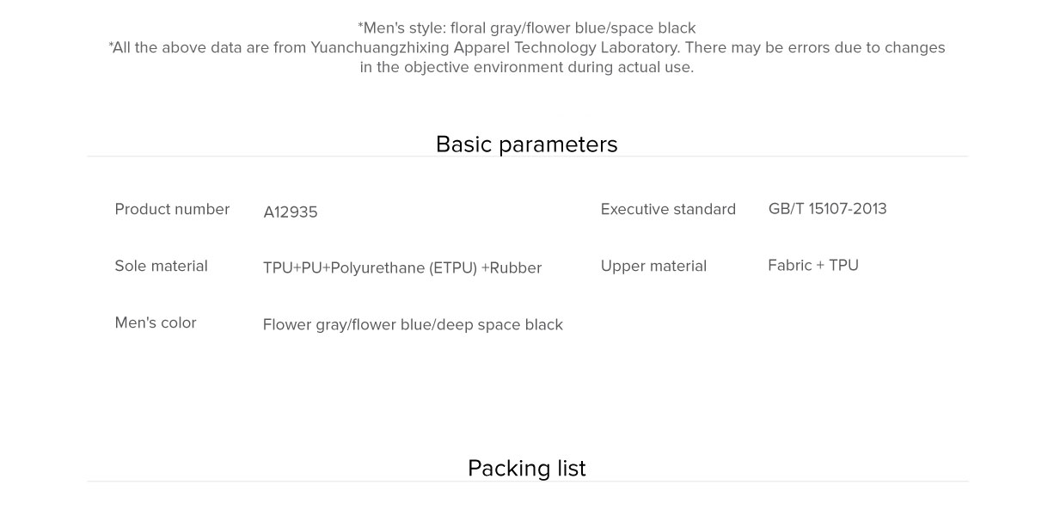Click "+Rubber" at end of sole material
The height and width of the screenshot is (516, 1054).
(x=512, y=267)
